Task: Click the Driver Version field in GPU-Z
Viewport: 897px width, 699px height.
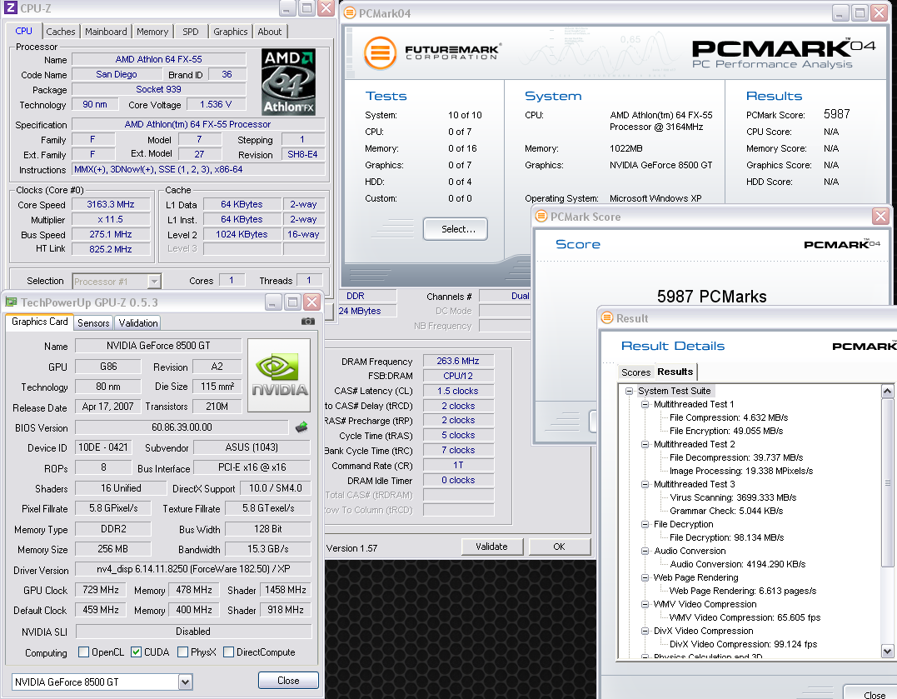Action: tap(193, 569)
